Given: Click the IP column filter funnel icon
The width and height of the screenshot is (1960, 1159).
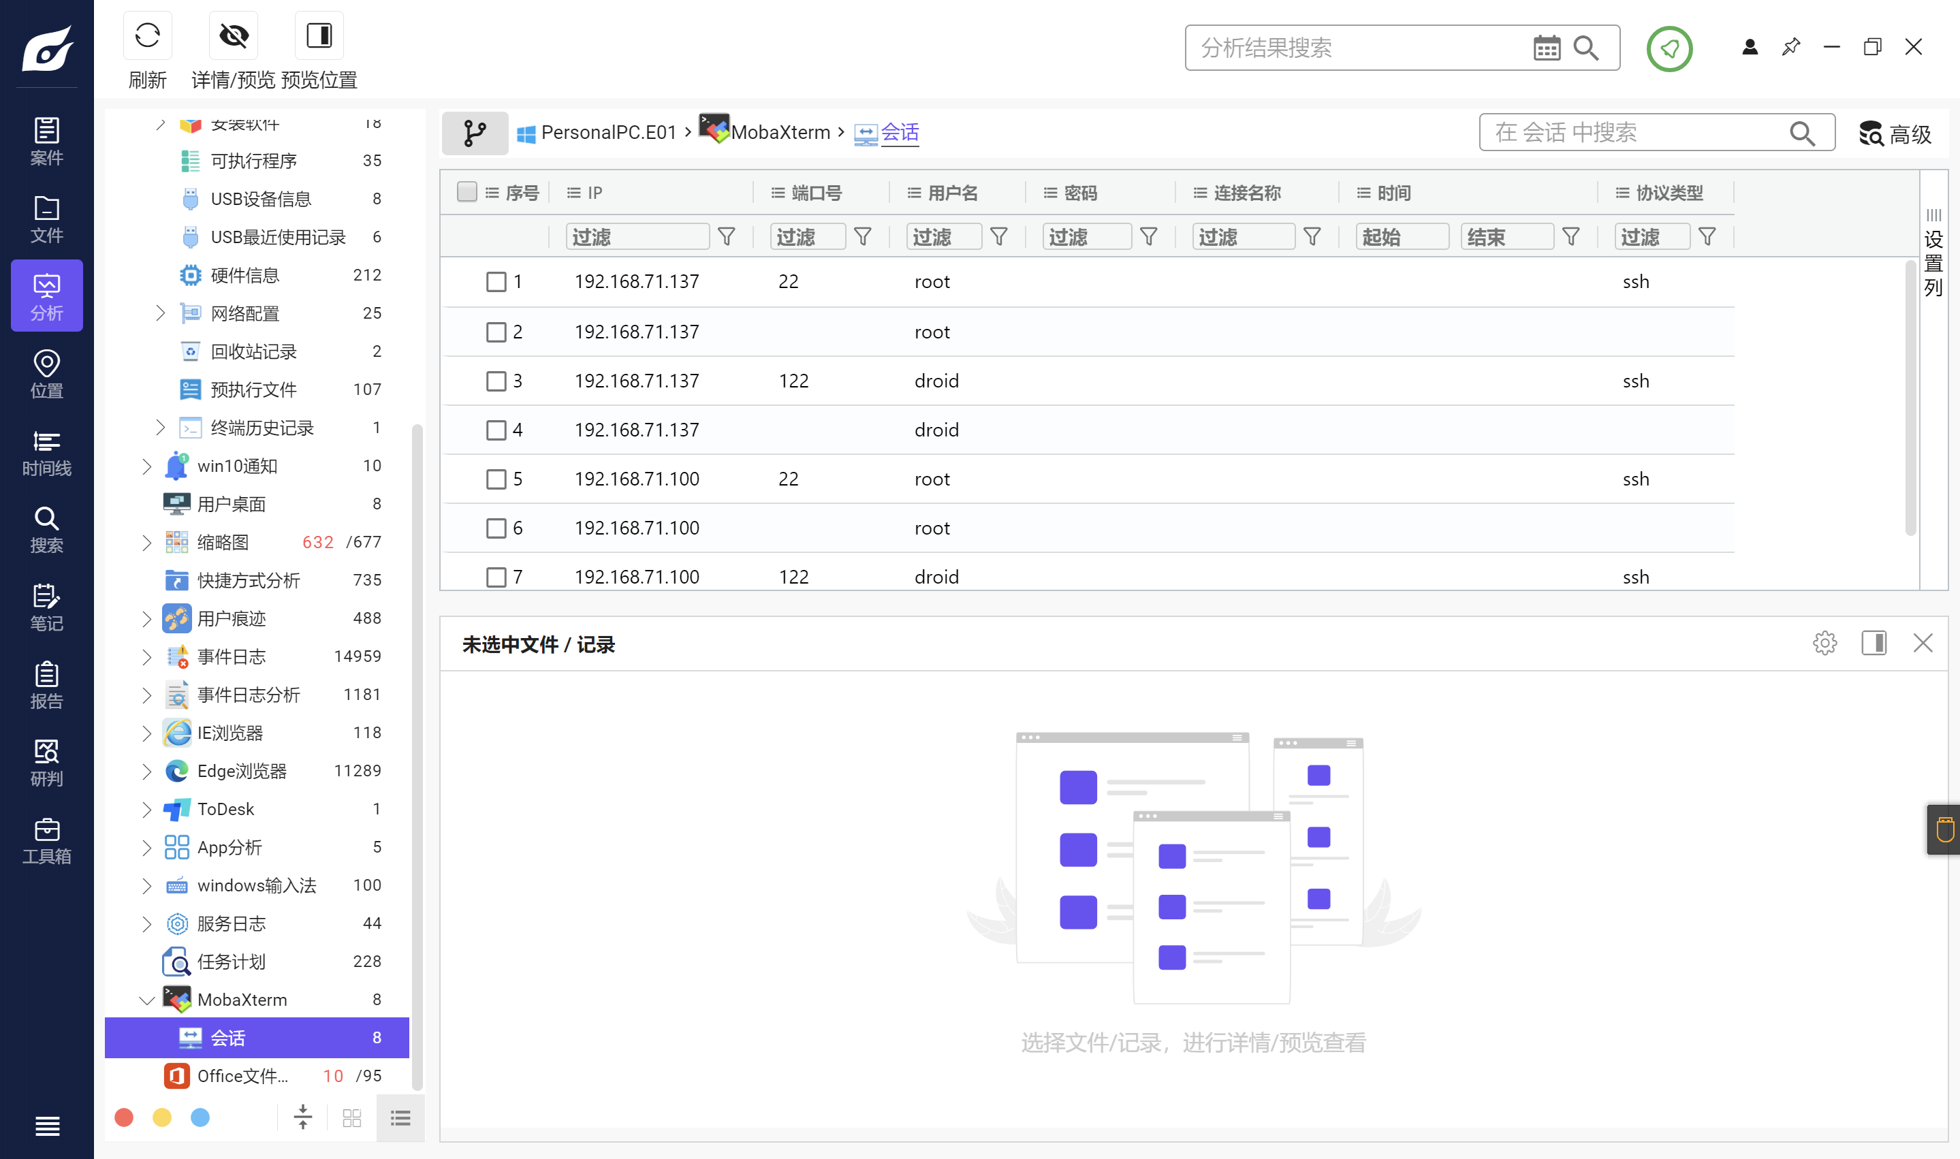Looking at the screenshot, I should [x=726, y=237].
